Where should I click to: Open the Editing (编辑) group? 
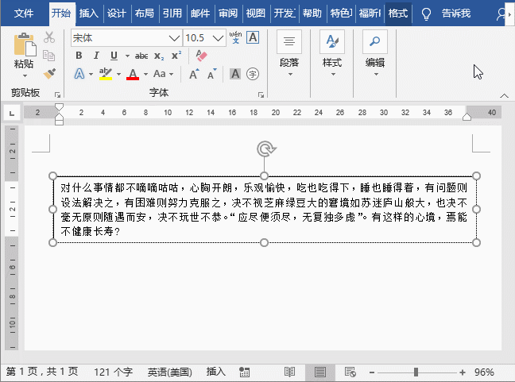pyautogui.click(x=375, y=53)
